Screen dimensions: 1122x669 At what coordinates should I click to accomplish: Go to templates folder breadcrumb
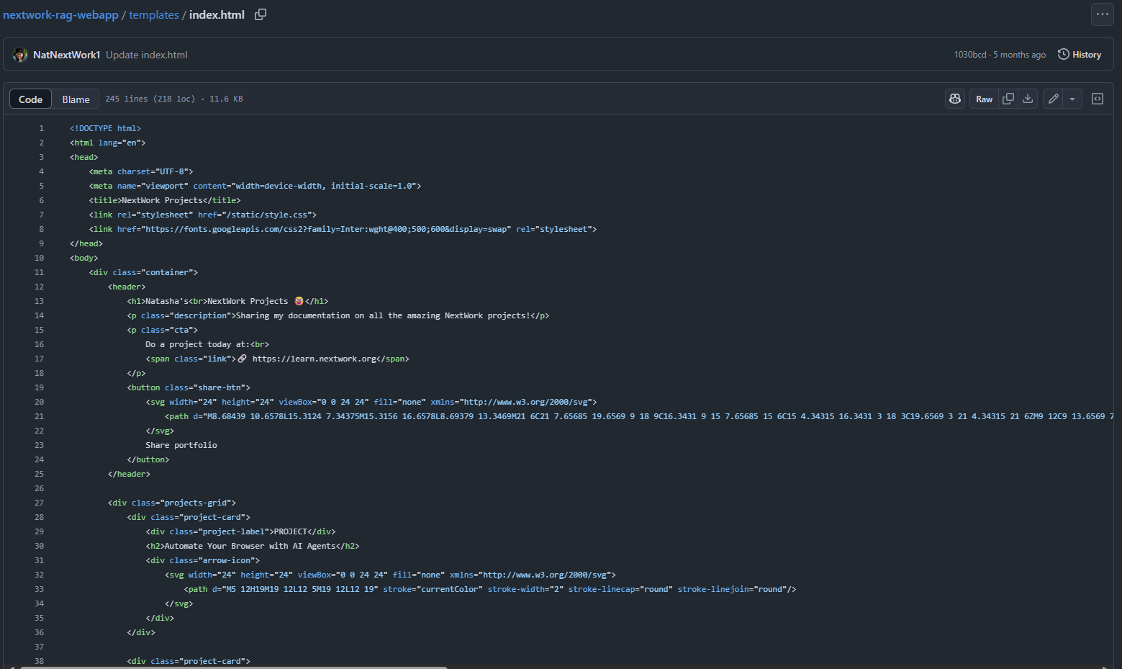click(154, 14)
